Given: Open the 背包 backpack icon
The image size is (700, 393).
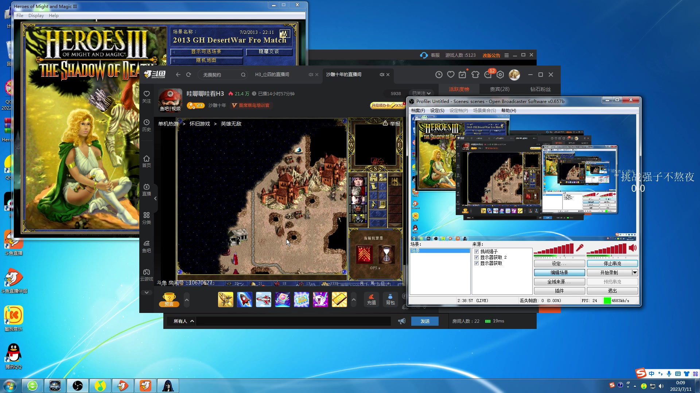Looking at the screenshot, I should pos(390,299).
